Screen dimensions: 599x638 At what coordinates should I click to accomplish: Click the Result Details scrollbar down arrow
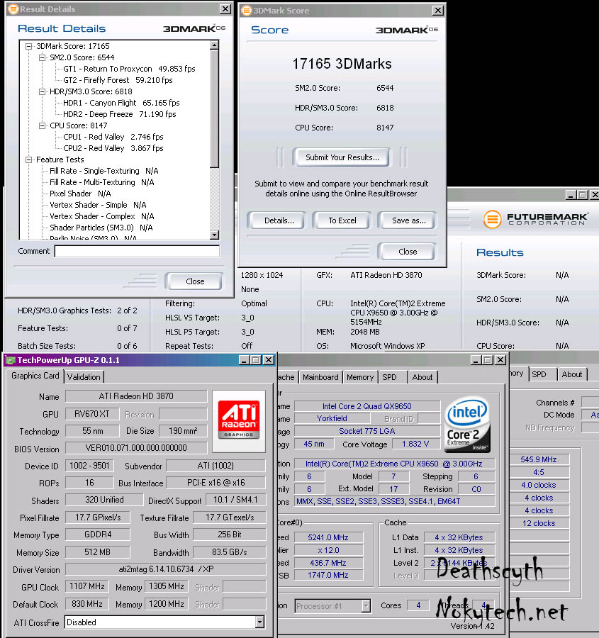coord(215,235)
